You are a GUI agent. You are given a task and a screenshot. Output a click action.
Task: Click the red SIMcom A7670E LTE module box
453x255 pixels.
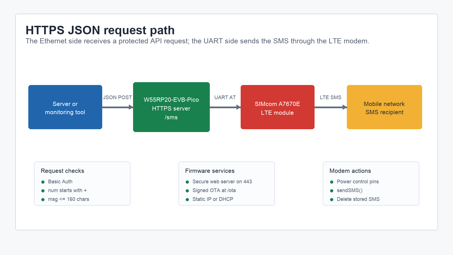tap(277, 107)
